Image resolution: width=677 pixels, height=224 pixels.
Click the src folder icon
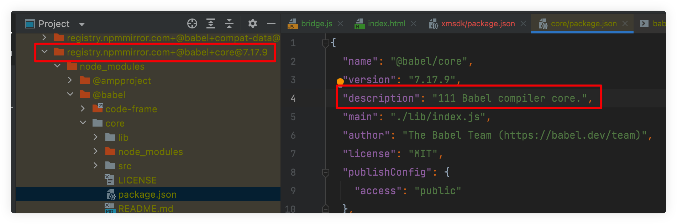[110, 165]
